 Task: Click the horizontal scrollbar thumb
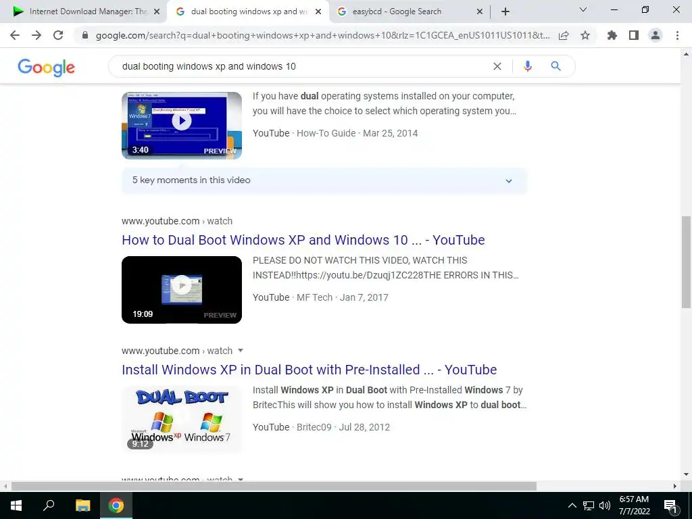coord(274,486)
